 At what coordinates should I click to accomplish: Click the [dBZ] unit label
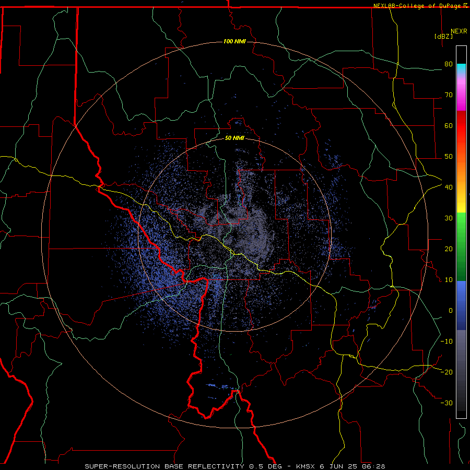(x=443, y=36)
